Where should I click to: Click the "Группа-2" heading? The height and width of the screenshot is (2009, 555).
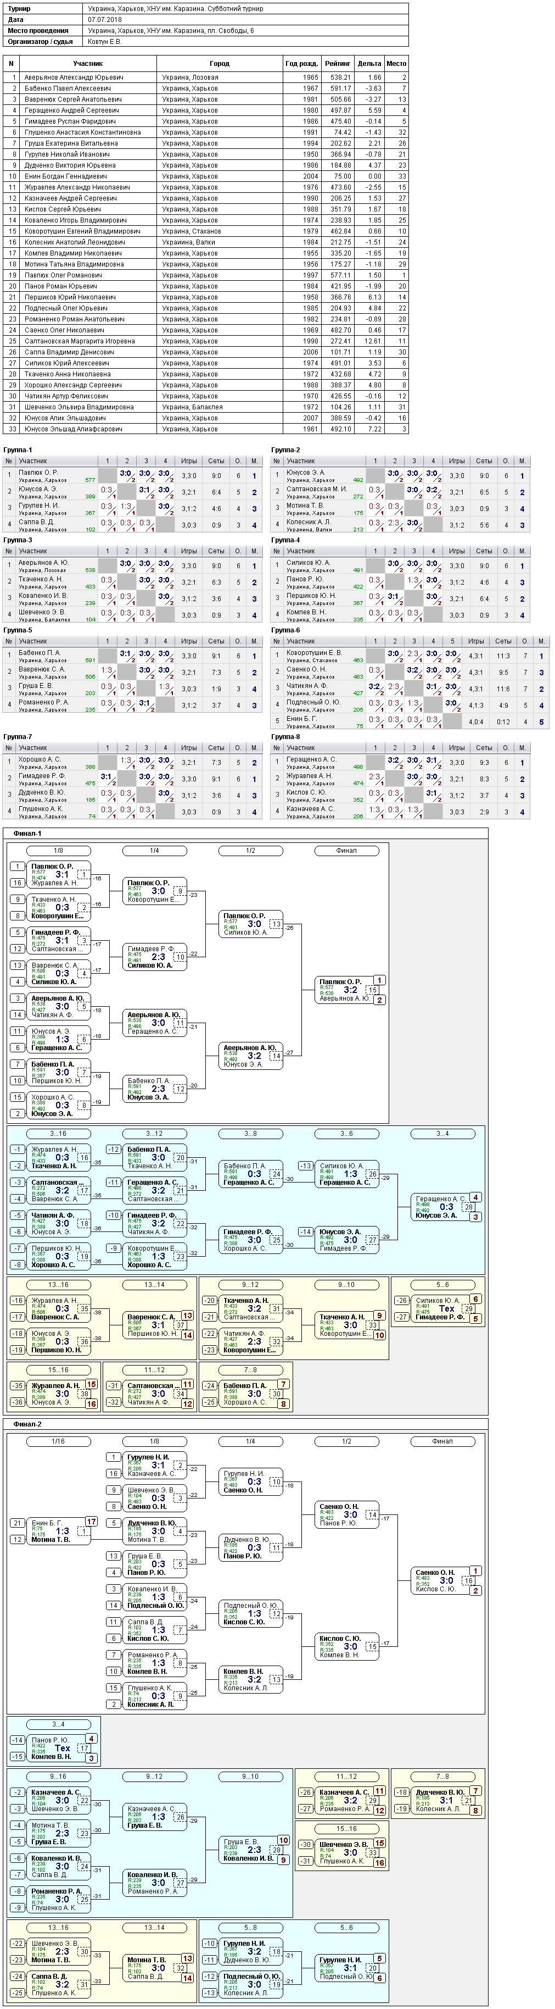point(286,450)
